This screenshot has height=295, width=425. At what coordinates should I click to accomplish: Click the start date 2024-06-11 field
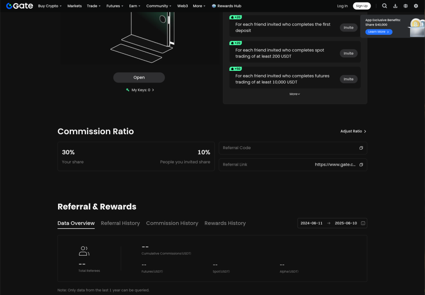(x=311, y=223)
